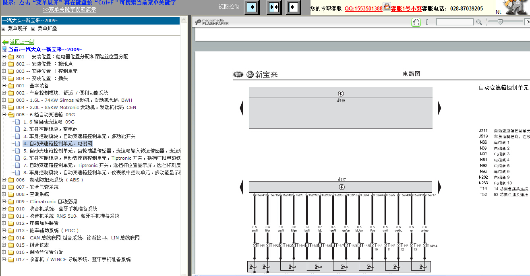Select the FlashPaper text selection cursor tool
The image size is (530, 276).
click(x=427, y=22)
